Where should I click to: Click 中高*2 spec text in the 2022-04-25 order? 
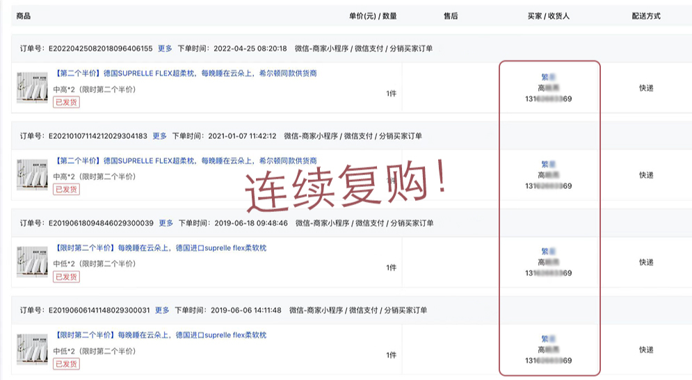coord(95,90)
